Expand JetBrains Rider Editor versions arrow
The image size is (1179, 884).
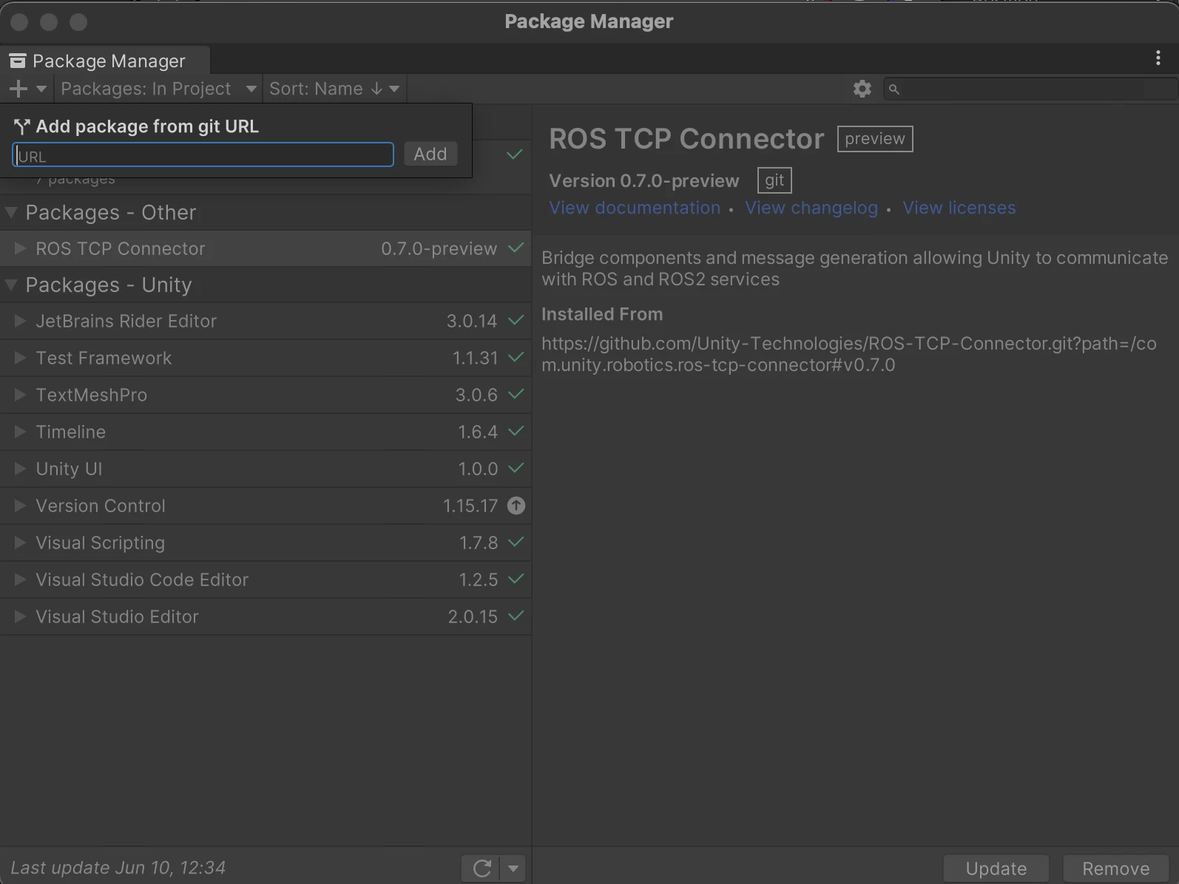click(x=20, y=321)
